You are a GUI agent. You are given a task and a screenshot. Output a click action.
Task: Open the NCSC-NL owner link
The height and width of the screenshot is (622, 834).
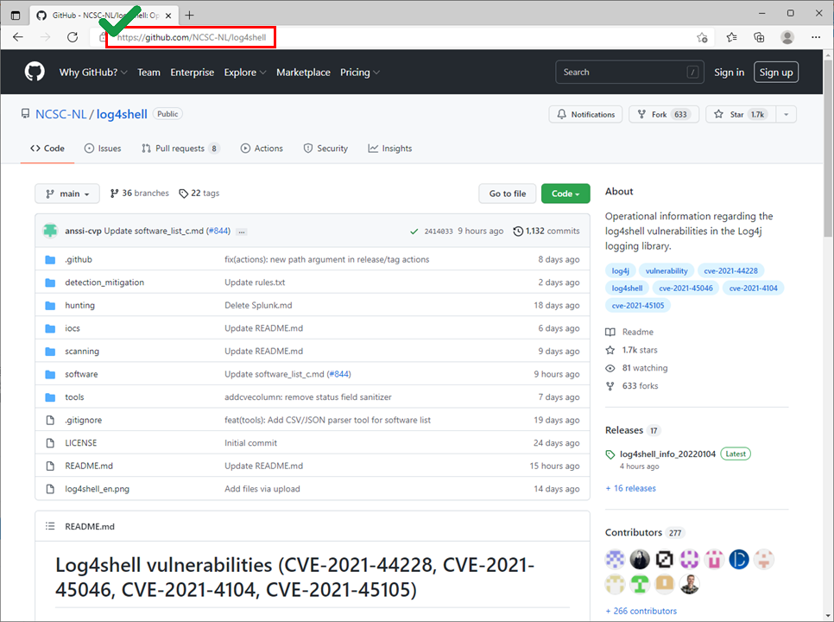(60, 114)
